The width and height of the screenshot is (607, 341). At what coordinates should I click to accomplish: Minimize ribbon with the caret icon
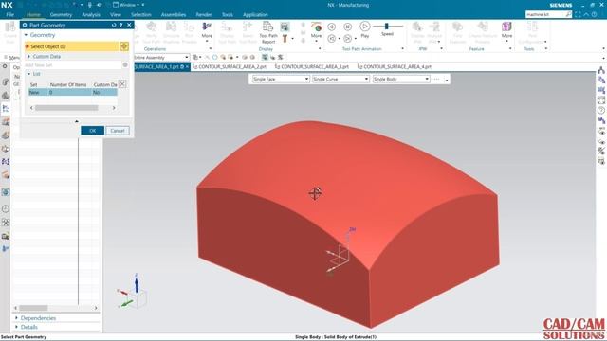point(586,14)
